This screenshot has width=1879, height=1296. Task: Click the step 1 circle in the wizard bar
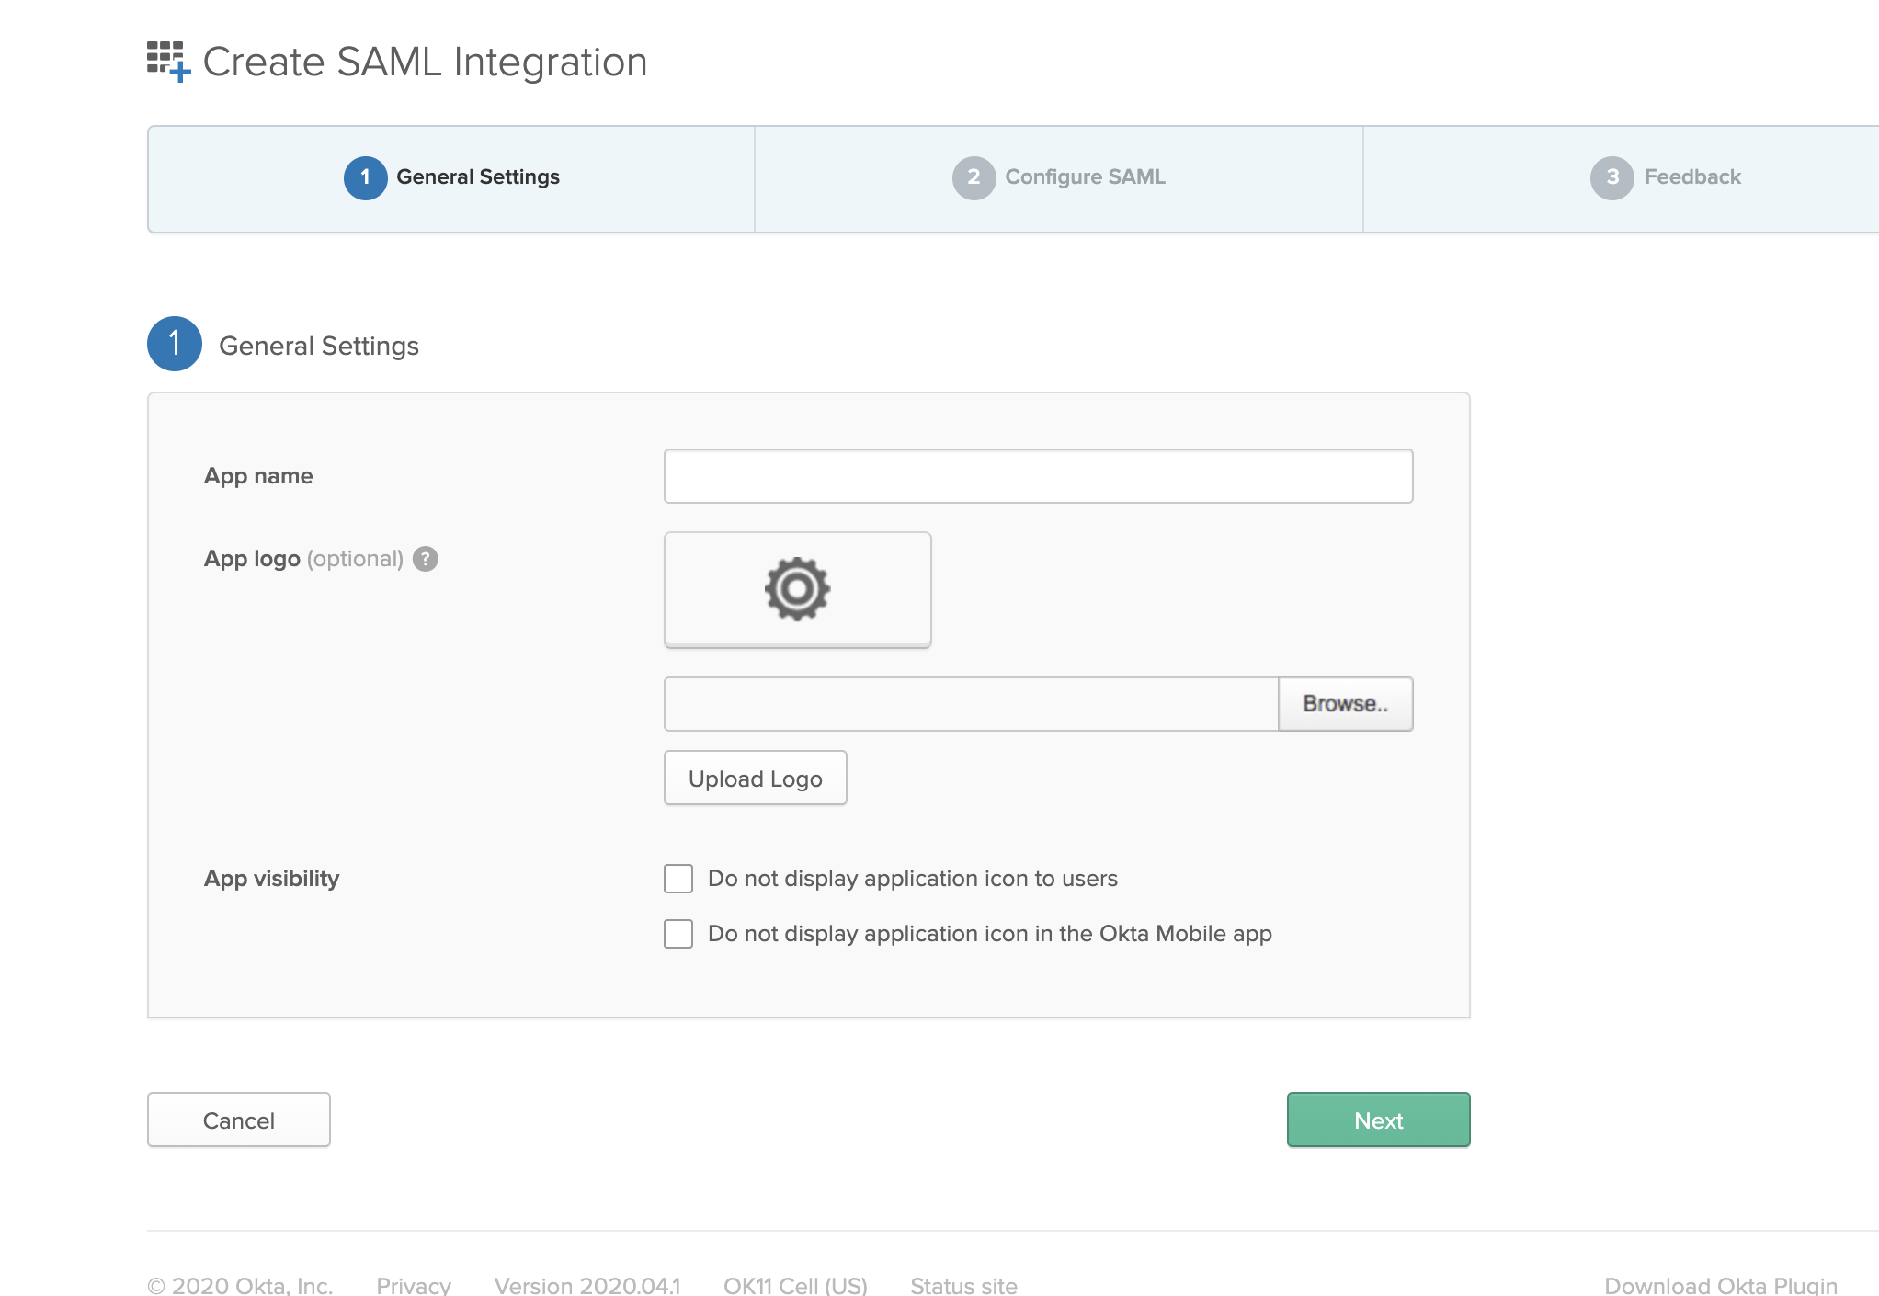(x=364, y=177)
